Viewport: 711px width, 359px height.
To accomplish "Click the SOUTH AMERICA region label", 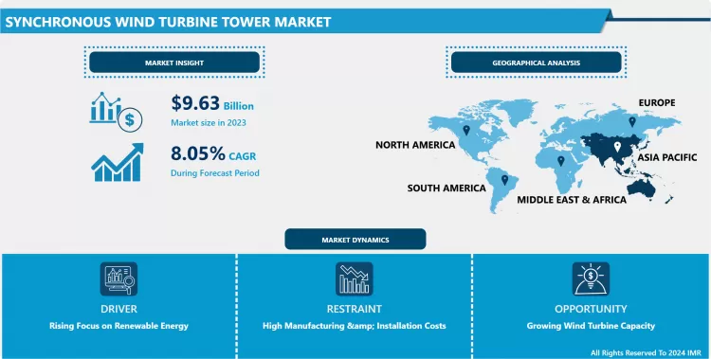I will click(x=447, y=188).
